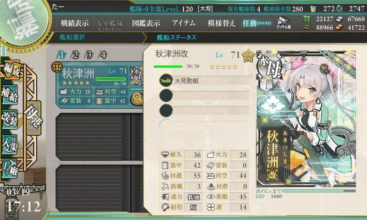Open the アイテム屋 item shop icon
This screenshot has width=367, height=220.
click(284, 23)
